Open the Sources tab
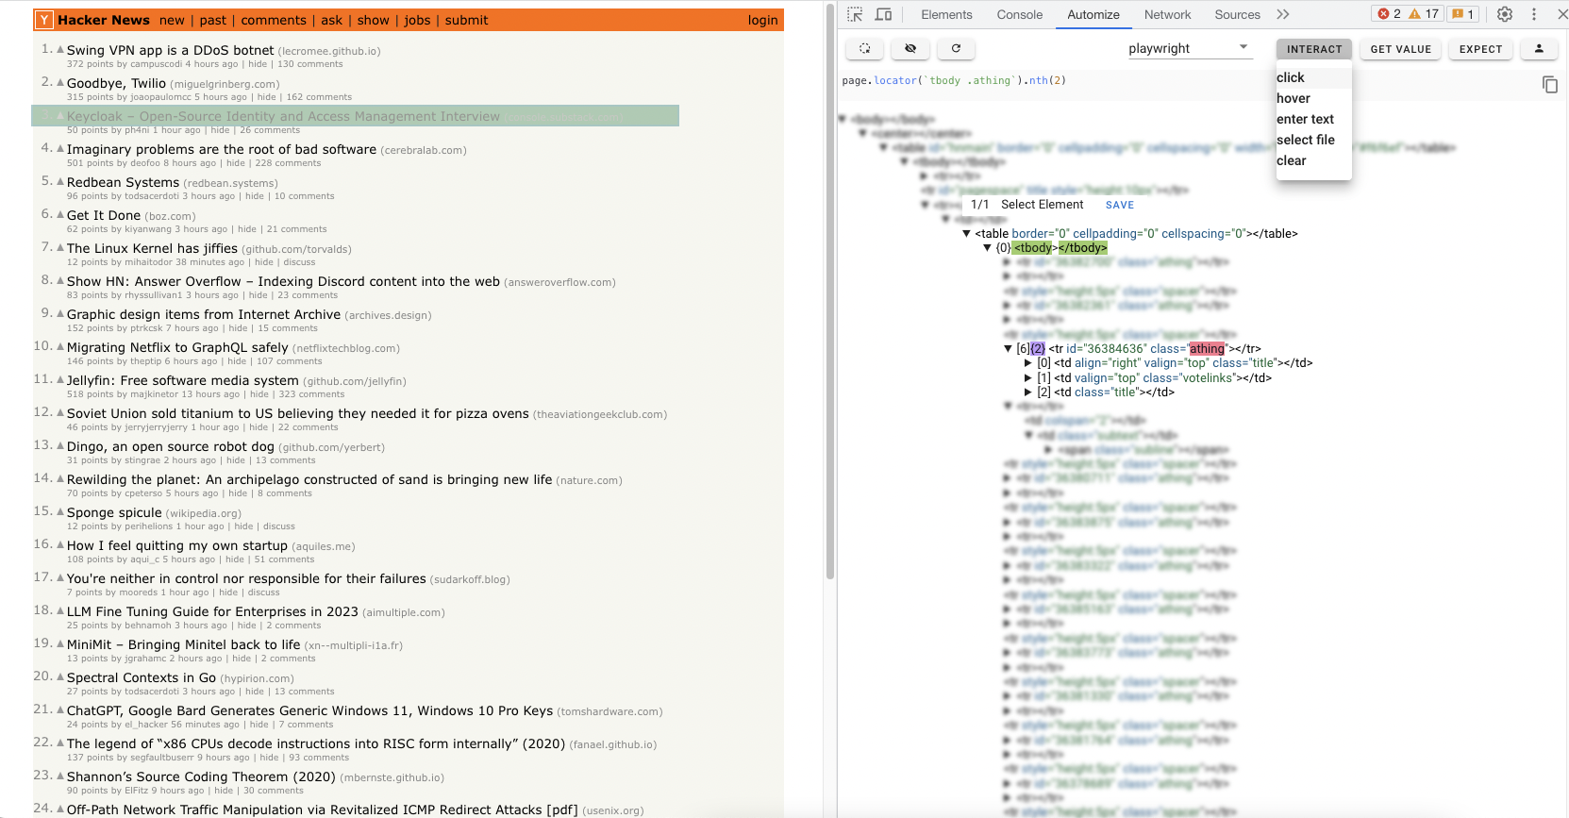Viewport: 1569px width, 818px height. [1237, 14]
